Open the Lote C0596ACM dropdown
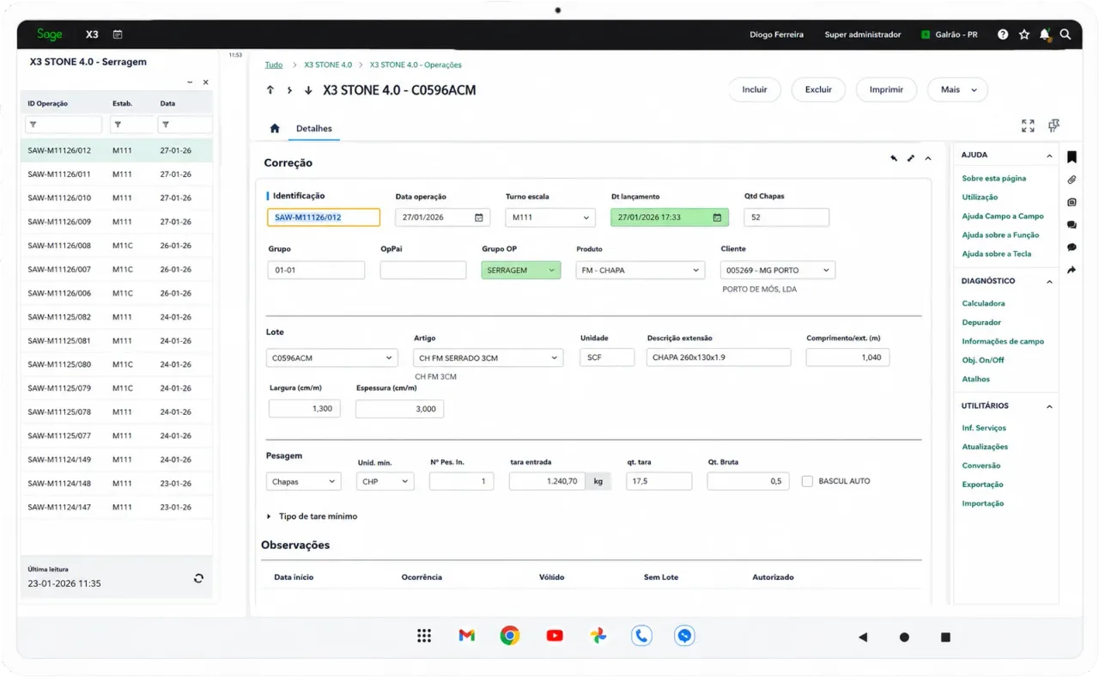This screenshot has height=677, width=1099. pyautogui.click(x=332, y=357)
